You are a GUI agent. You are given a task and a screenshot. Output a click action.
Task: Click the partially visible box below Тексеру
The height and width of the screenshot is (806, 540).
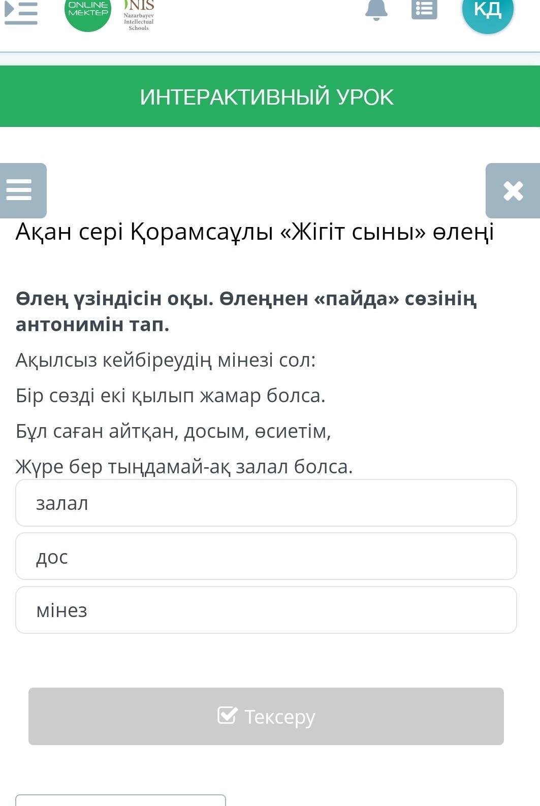pos(120,800)
